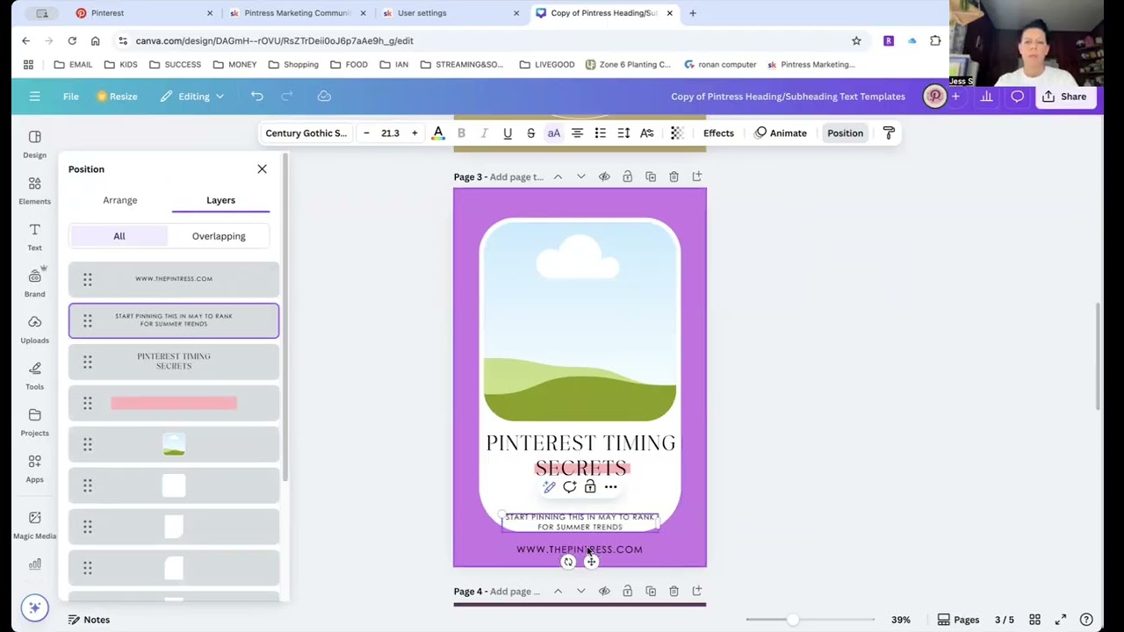Select the WWW.THEPINTRESS.COM layer
The image size is (1124, 632).
pyautogui.click(x=174, y=279)
